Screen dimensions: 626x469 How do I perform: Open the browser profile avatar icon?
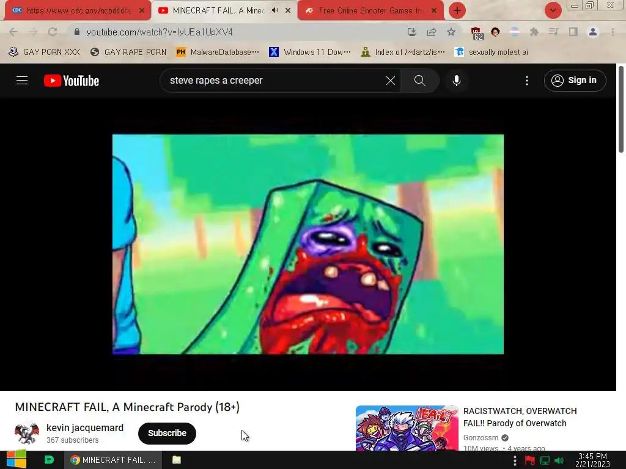pyautogui.click(x=593, y=32)
